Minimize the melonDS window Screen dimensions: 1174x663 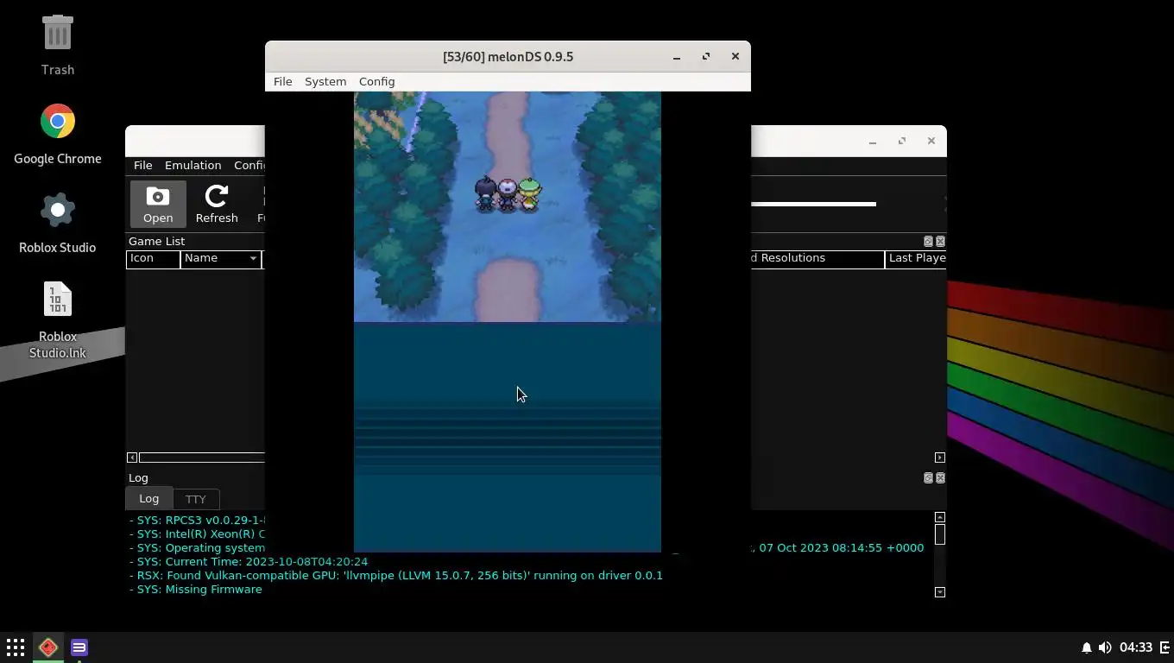pos(677,57)
